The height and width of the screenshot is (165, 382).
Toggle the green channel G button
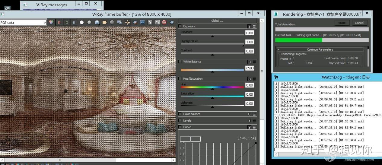67,22
